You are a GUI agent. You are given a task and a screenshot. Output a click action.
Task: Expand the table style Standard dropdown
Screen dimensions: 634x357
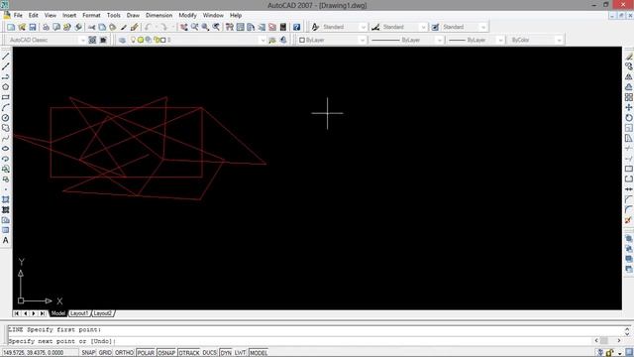point(483,27)
